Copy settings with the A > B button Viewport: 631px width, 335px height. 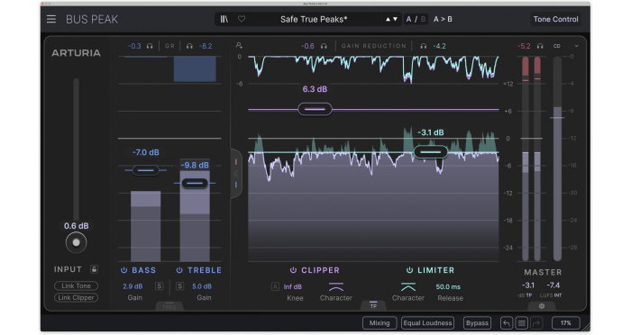pyautogui.click(x=443, y=19)
